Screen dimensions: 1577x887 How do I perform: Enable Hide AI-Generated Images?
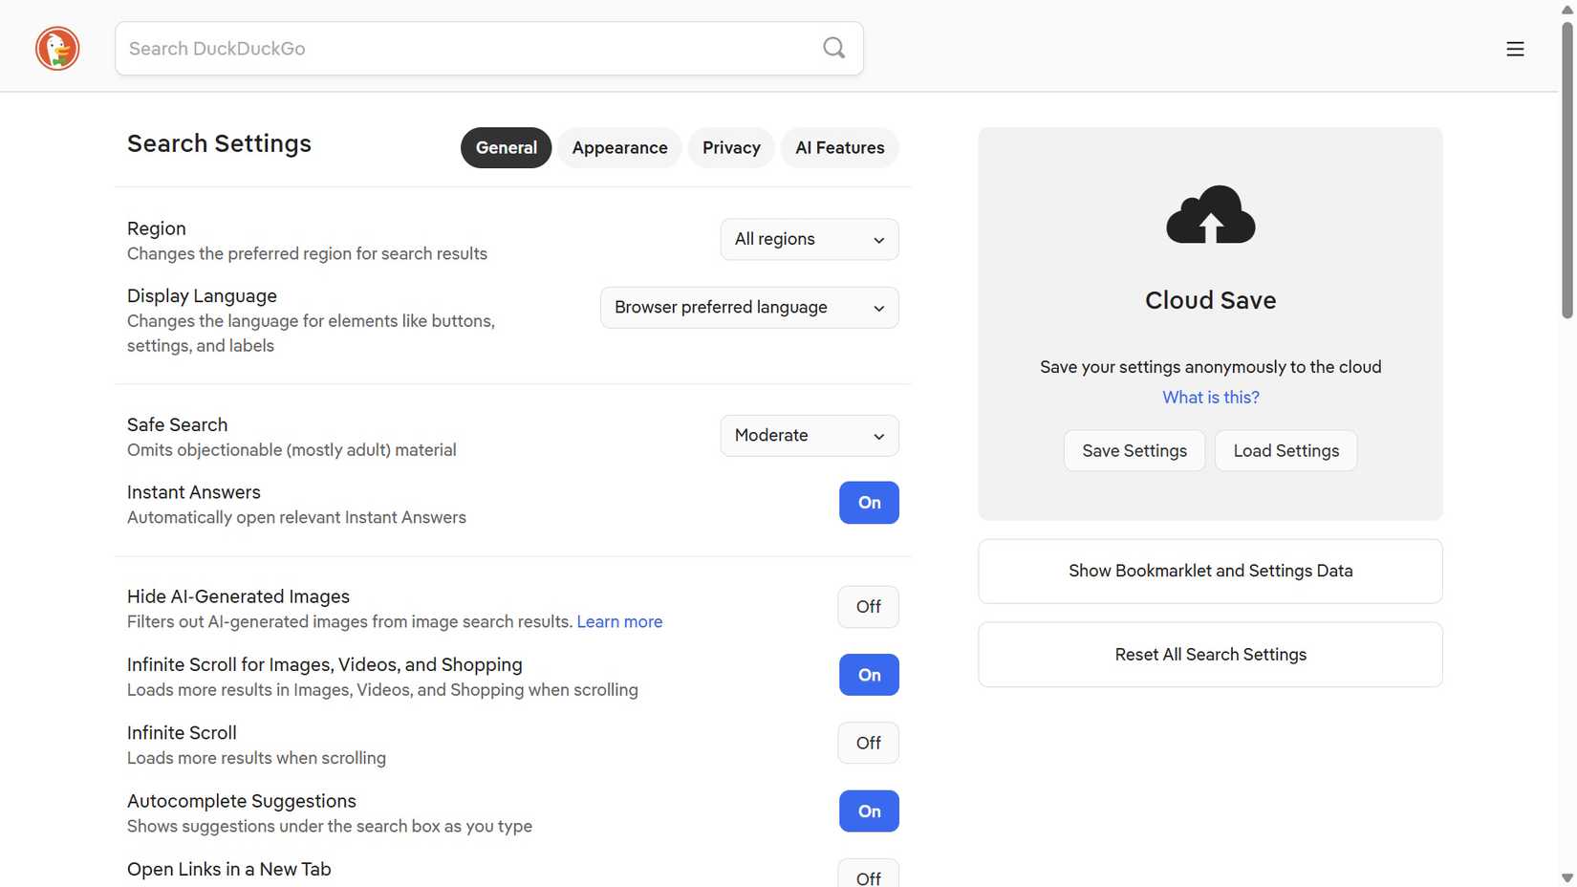(867, 606)
